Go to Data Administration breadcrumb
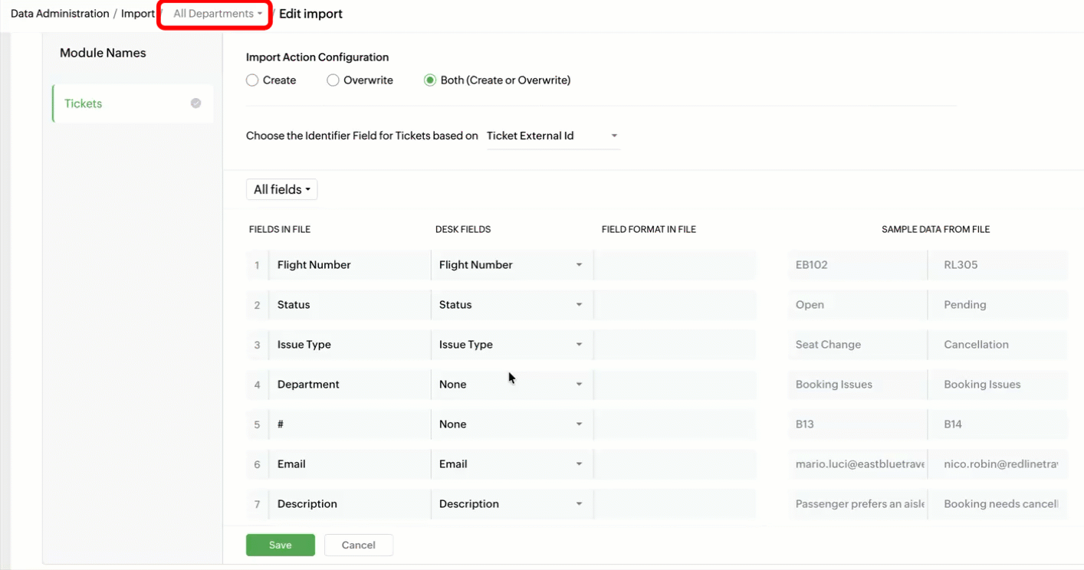 pos(60,14)
